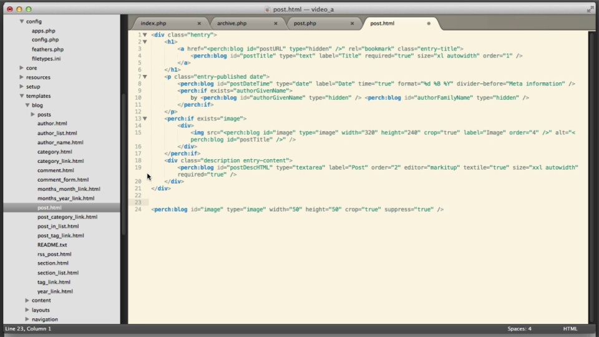
Task: Open author.html in the sidebar
Action: (52, 124)
